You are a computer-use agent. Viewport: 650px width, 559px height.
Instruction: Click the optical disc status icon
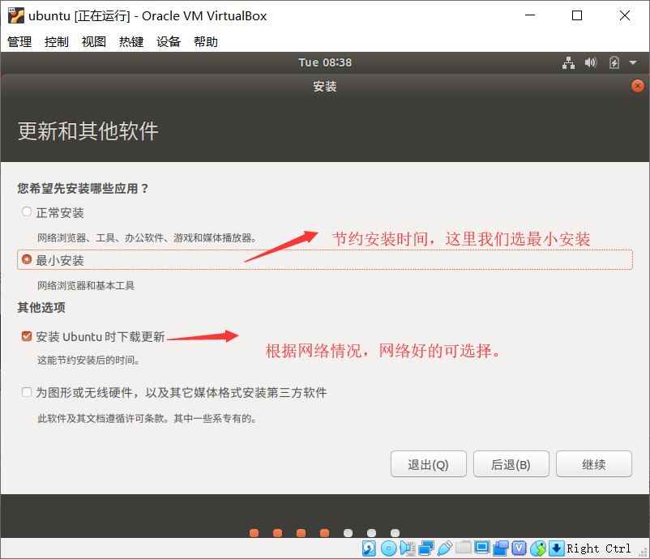(x=388, y=548)
